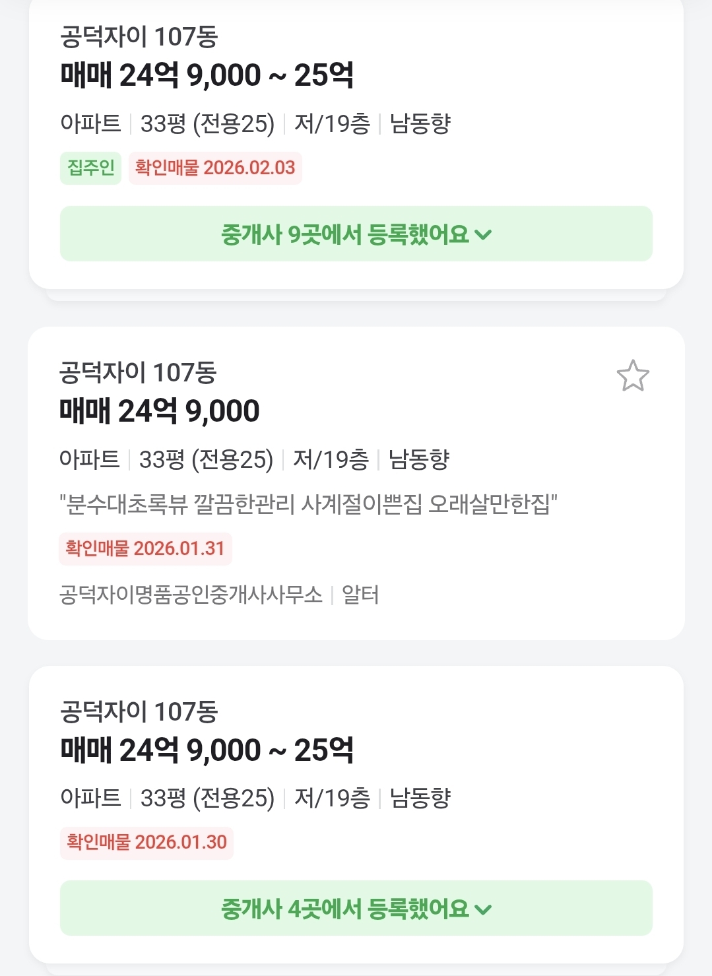Screen dimensions: 712x976
Task: Open 공덕자이명품공인중개사사무소 broker link
Action: coord(191,595)
